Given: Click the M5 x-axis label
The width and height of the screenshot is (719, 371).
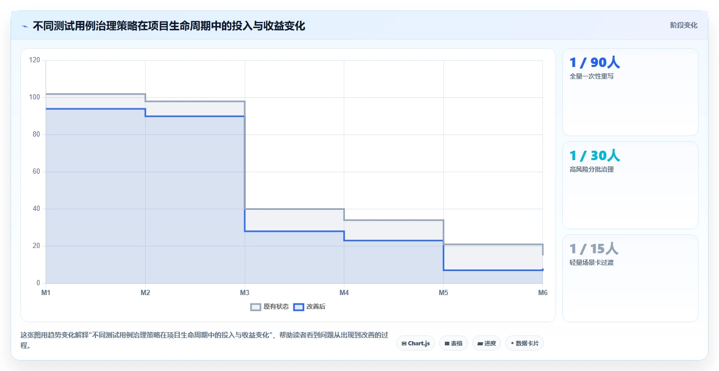Looking at the screenshot, I should point(443,293).
